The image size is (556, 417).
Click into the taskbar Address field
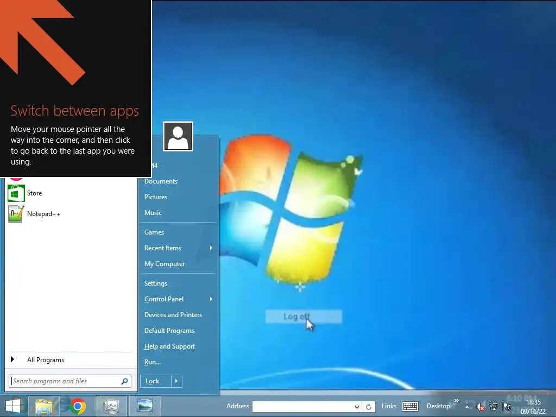click(x=302, y=407)
